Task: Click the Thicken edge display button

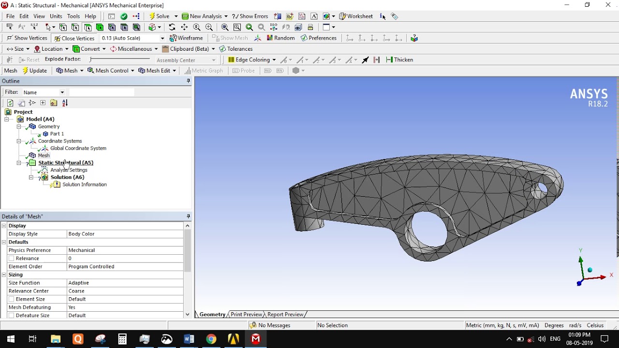Action: coord(399,59)
